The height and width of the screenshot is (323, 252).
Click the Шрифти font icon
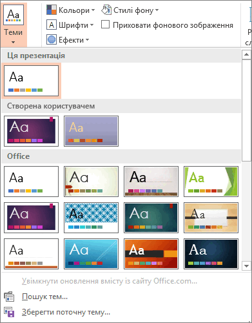click(x=52, y=25)
